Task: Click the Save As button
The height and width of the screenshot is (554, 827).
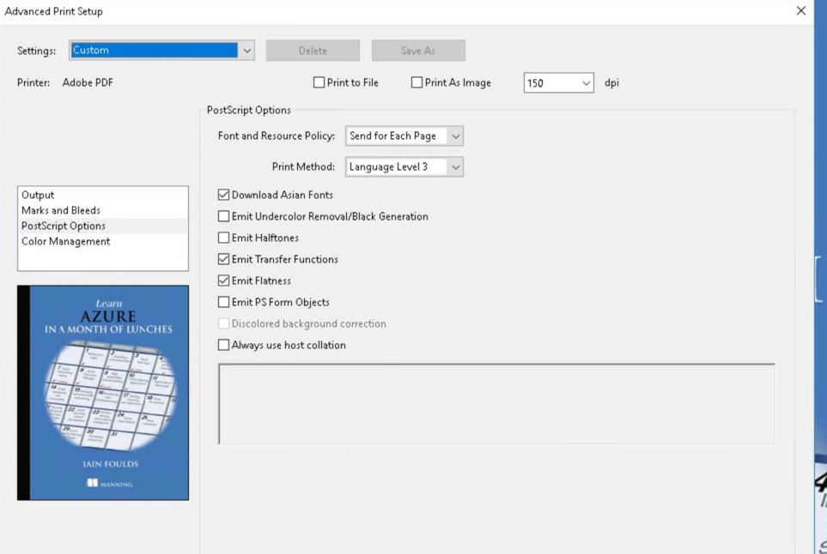Action: tap(418, 50)
